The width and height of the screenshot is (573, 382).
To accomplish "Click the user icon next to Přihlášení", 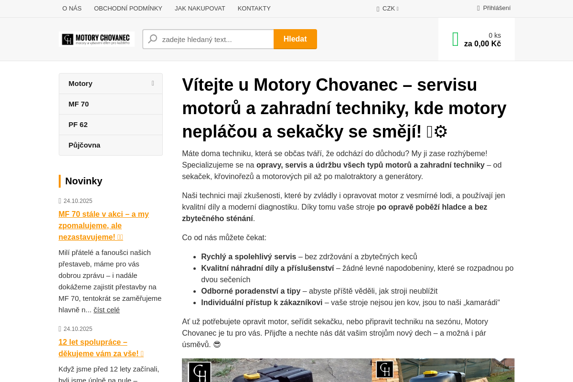I will pos(477,8).
